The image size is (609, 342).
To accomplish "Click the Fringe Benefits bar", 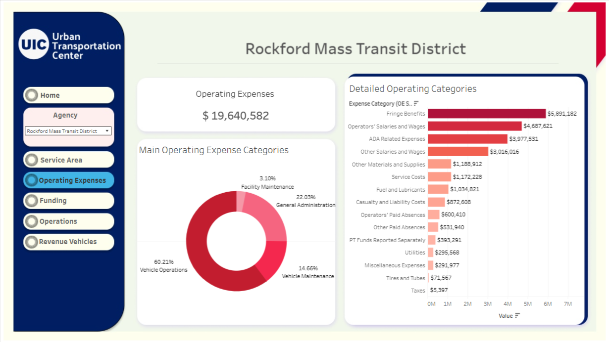I will 486,114.
